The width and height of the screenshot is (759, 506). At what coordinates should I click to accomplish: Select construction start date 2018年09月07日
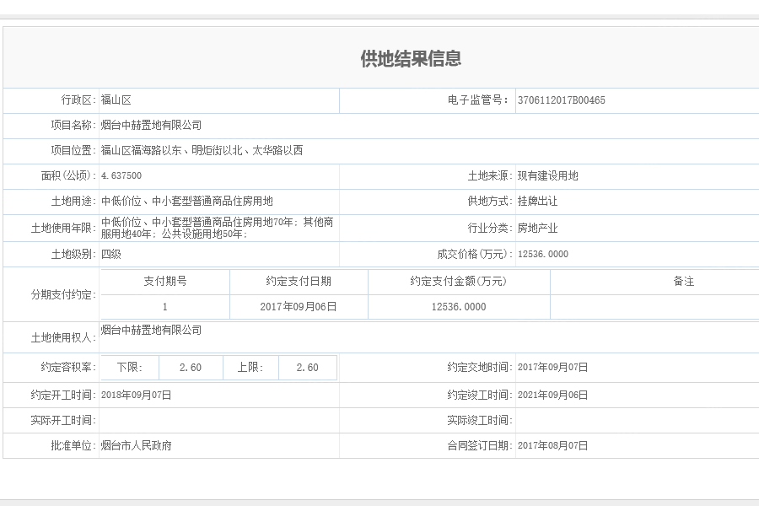(136, 396)
